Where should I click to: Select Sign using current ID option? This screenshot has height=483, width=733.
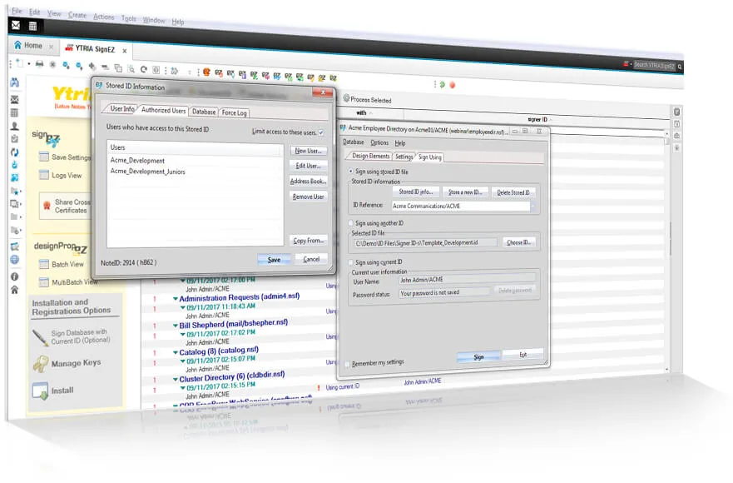(350, 262)
